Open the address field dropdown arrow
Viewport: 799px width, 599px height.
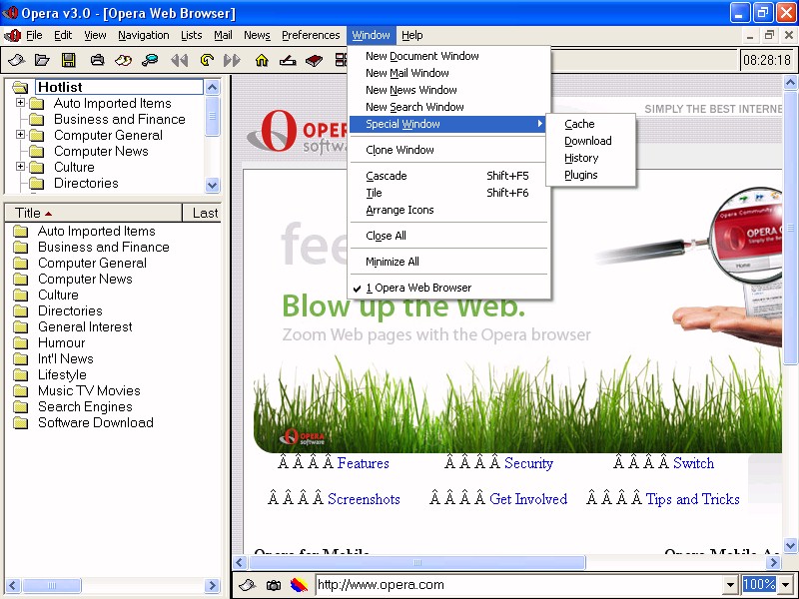[730, 585]
